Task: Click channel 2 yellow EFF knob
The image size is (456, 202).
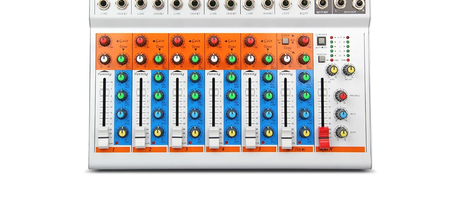Action: click(x=158, y=133)
